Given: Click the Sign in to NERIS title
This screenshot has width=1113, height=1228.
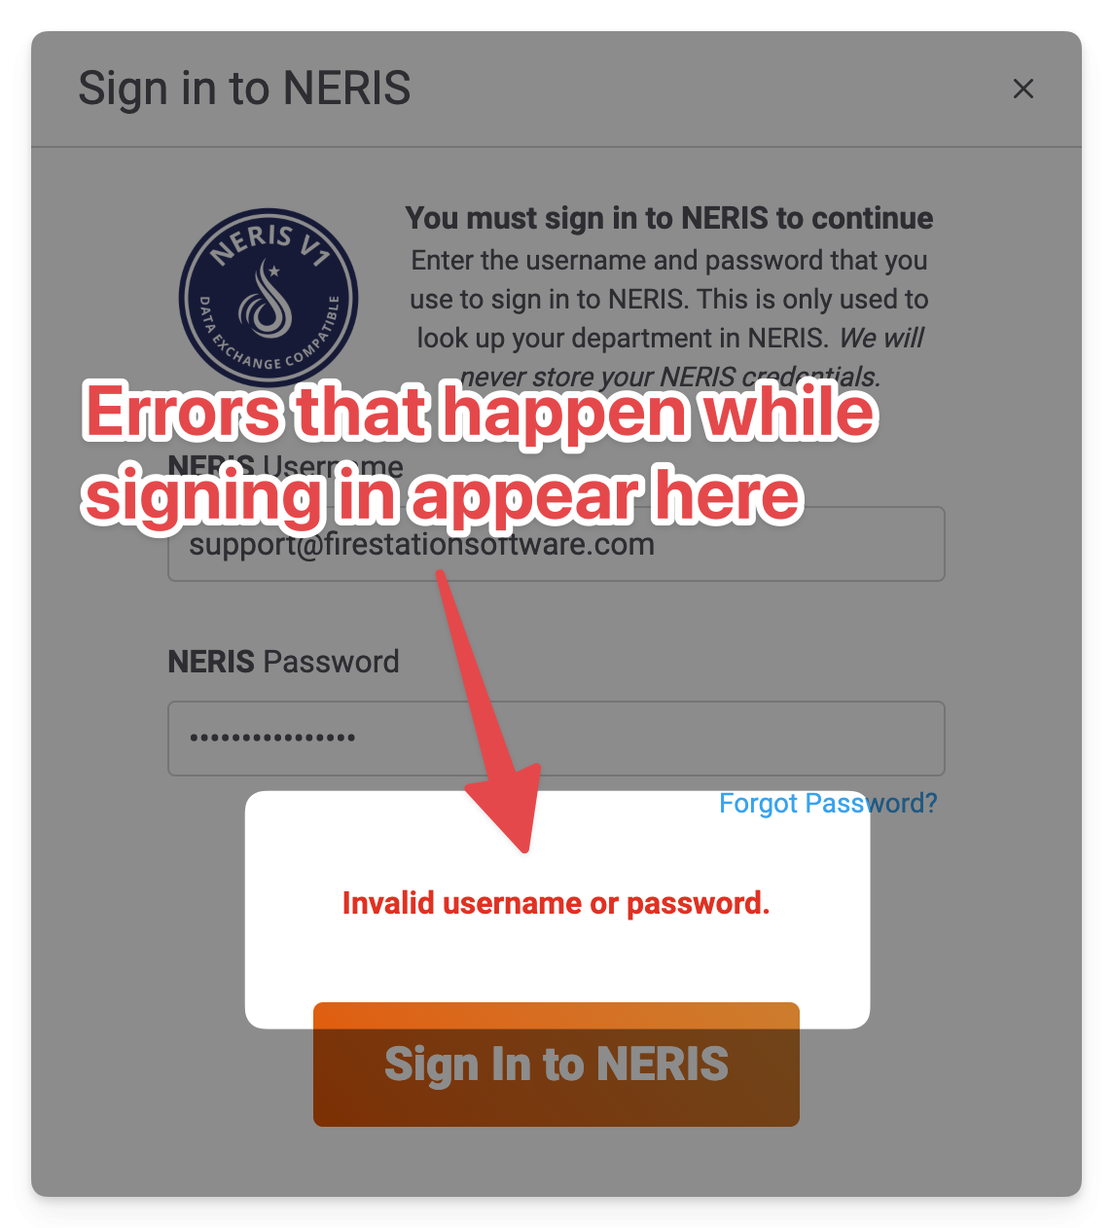Looking at the screenshot, I should [244, 89].
